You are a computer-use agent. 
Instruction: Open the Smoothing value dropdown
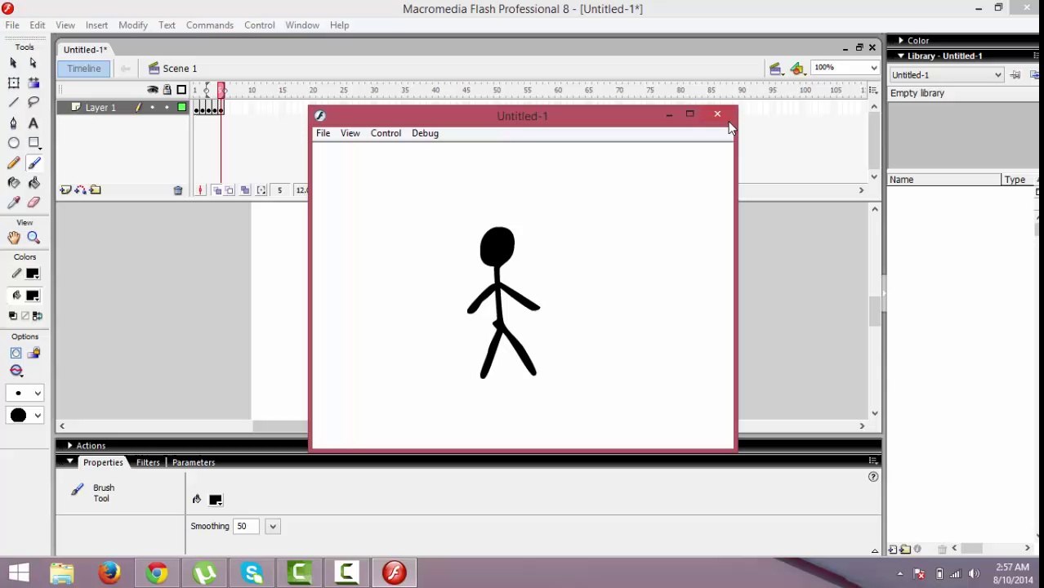[x=273, y=527]
